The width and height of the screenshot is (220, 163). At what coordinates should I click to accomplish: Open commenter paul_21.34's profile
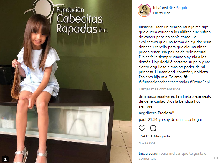[148, 119]
